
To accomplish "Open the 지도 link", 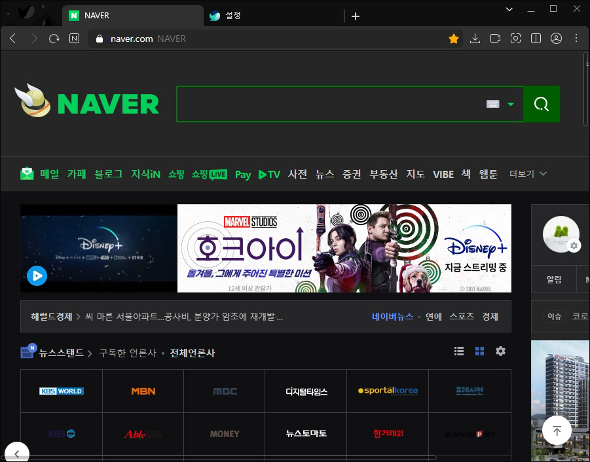I will coord(415,174).
